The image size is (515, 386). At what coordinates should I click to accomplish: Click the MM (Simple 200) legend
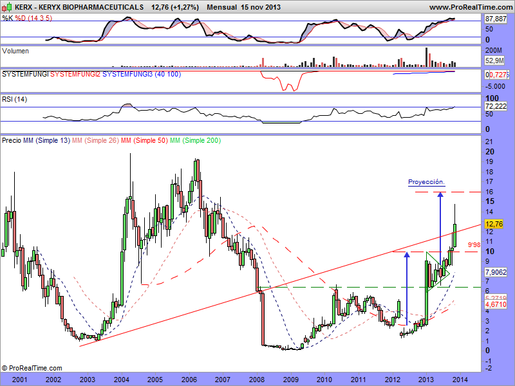[196, 140]
